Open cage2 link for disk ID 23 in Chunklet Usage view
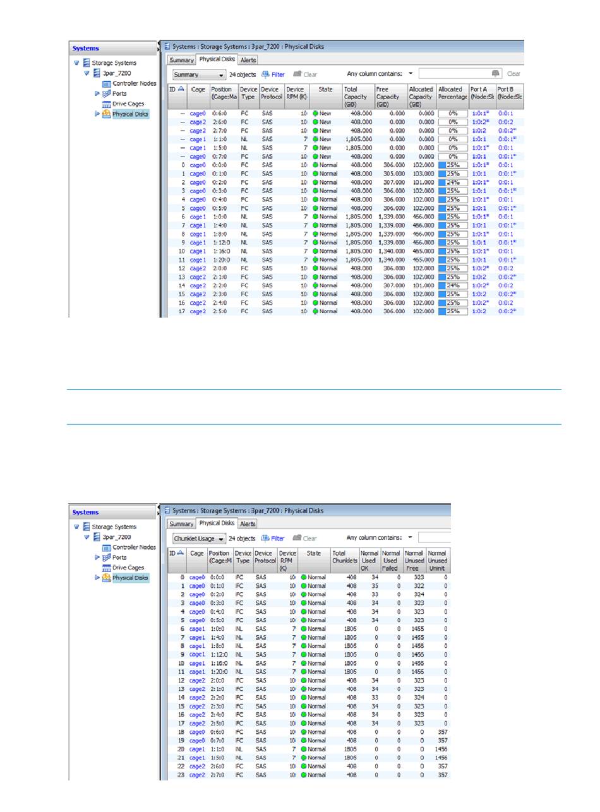 198,775
